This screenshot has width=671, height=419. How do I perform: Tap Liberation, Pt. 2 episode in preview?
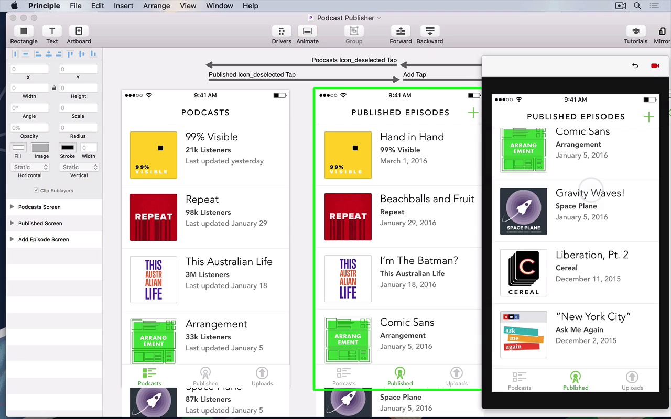point(576,273)
